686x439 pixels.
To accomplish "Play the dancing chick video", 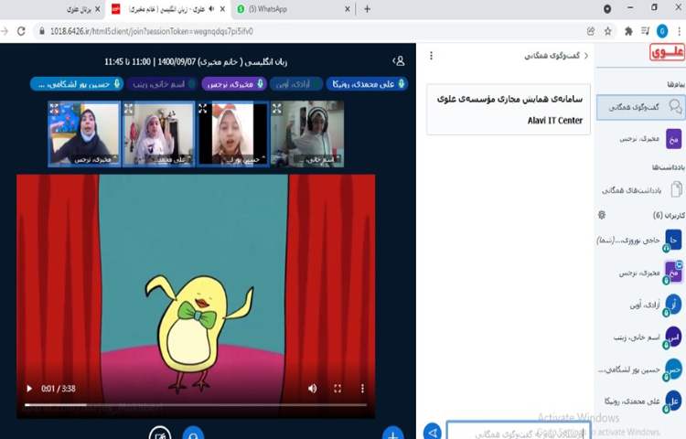I will coord(29,389).
